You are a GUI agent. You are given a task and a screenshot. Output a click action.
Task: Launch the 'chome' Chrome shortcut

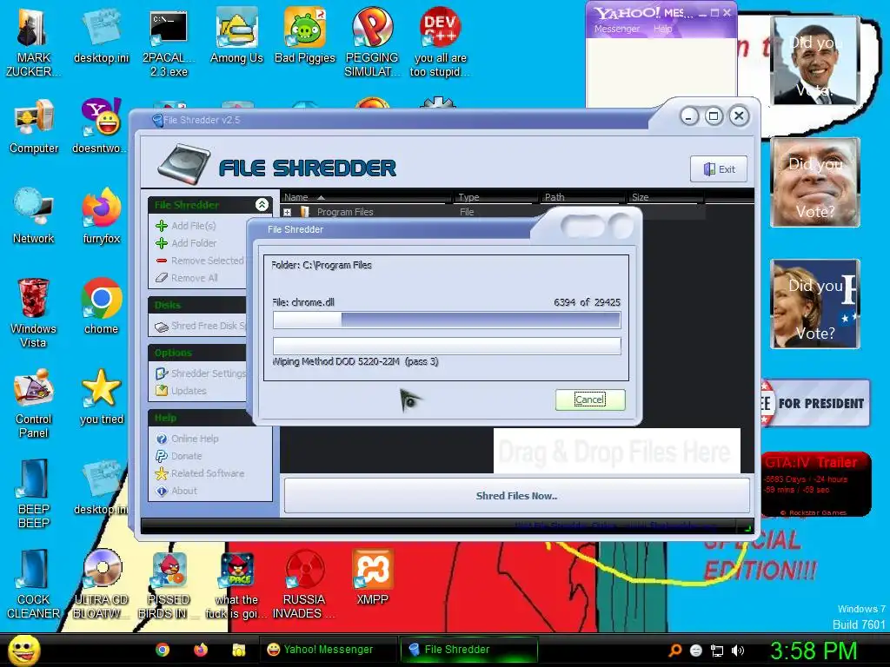(101, 307)
